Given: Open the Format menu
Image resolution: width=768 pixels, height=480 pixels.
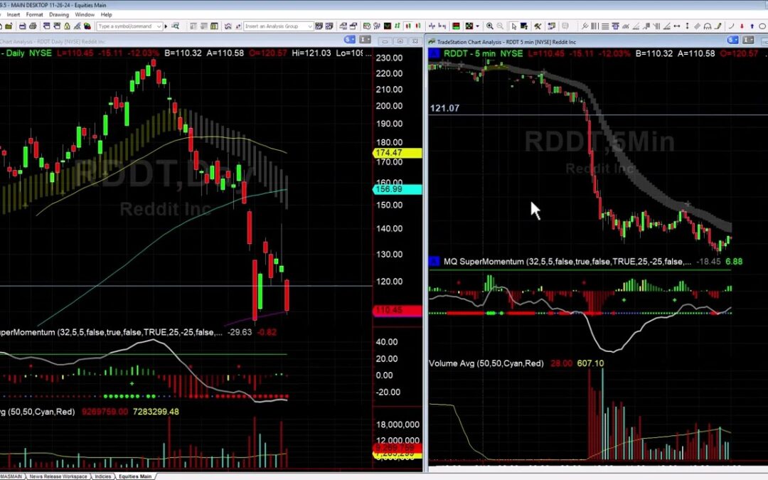Looking at the screenshot, I should coord(34,14).
